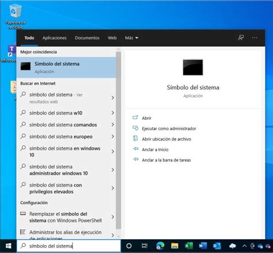This screenshot has height=253, width=273.
Task: Click the cloud weather icon in taskbar
Action: pos(233,246)
